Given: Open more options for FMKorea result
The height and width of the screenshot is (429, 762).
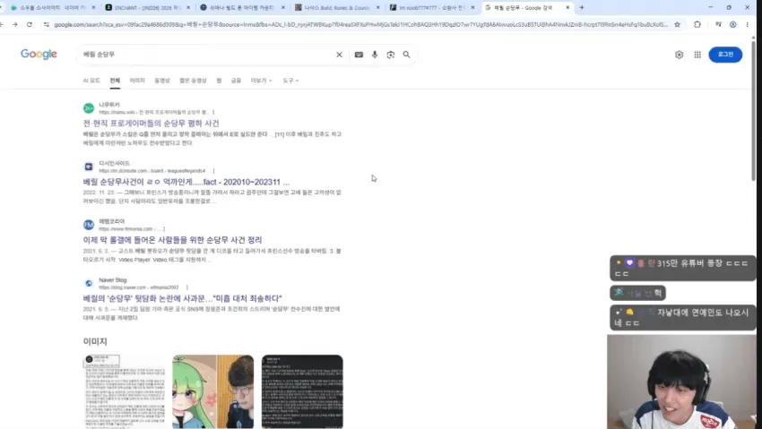Looking at the screenshot, I should pos(164,229).
